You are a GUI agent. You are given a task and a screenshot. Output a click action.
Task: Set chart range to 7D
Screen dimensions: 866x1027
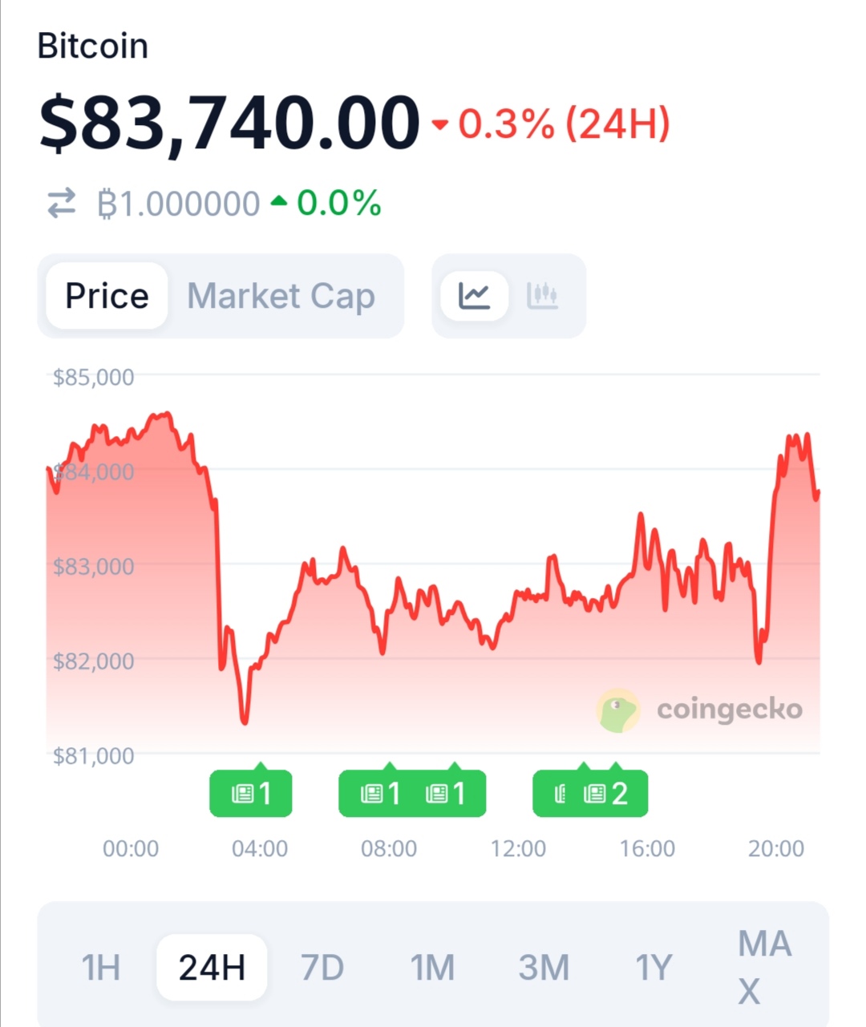322,967
